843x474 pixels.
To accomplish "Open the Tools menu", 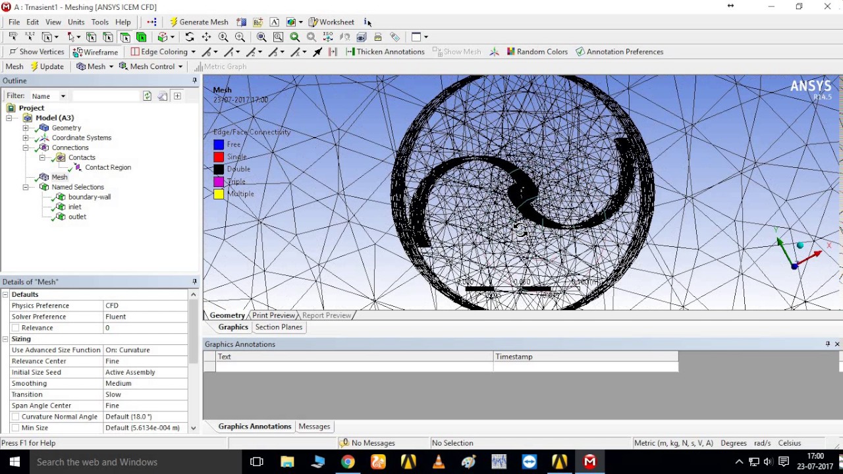I will point(99,22).
